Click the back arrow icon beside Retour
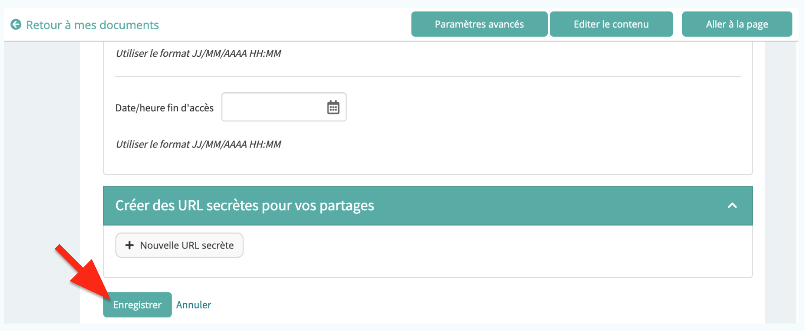The image size is (806, 331). point(16,25)
